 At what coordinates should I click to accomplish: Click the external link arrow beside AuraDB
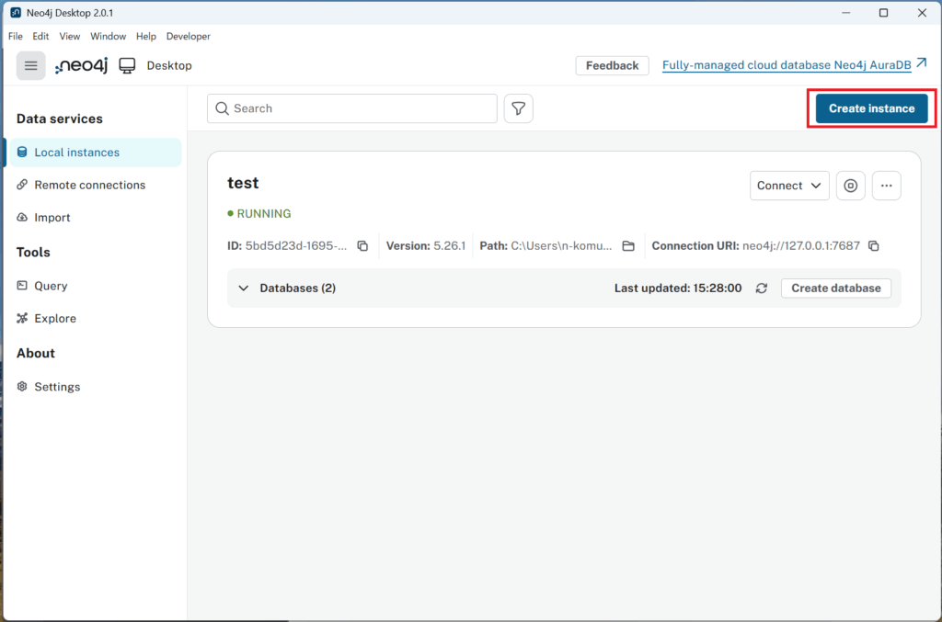[x=922, y=63]
